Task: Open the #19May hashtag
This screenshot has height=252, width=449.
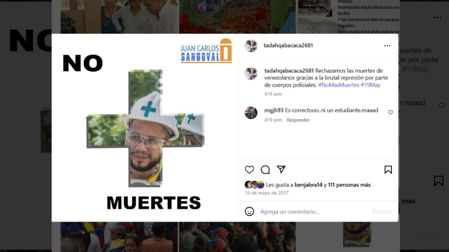Action: pyautogui.click(x=370, y=85)
